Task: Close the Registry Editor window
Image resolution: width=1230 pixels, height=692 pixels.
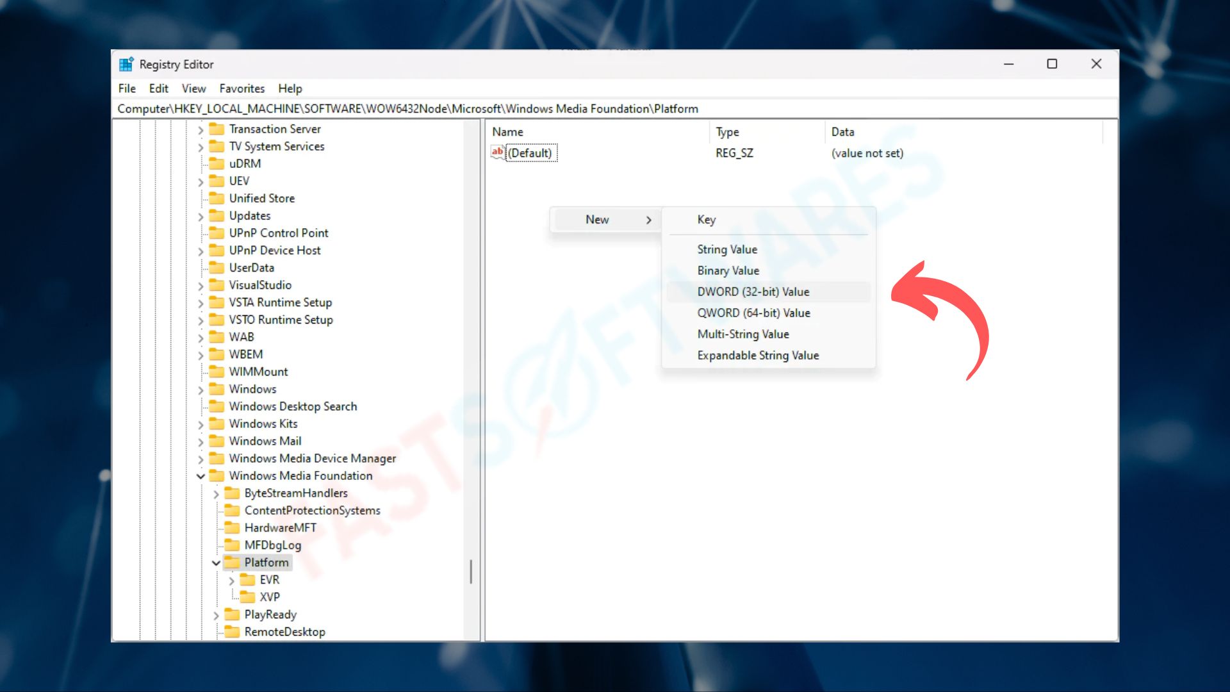Action: (1096, 64)
